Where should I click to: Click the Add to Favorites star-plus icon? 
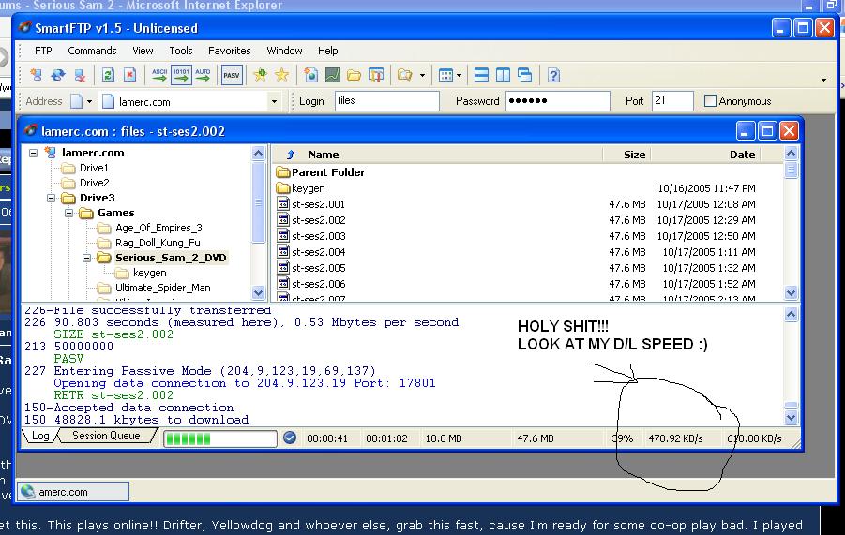[x=260, y=75]
